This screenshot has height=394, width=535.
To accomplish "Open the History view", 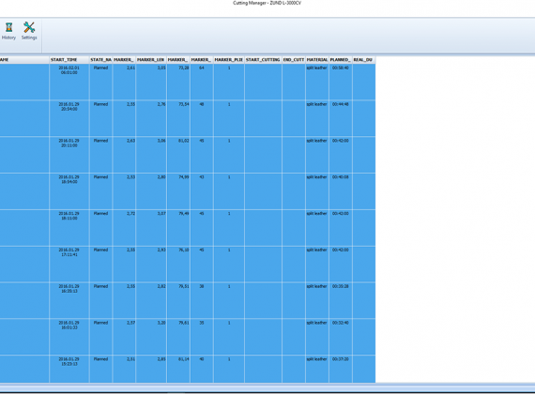I will pos(8,31).
